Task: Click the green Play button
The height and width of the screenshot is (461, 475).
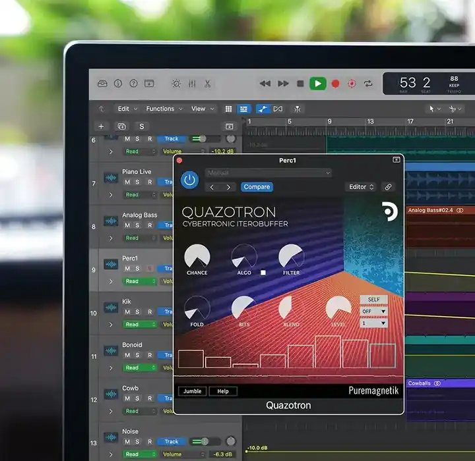Action: pyautogui.click(x=317, y=84)
